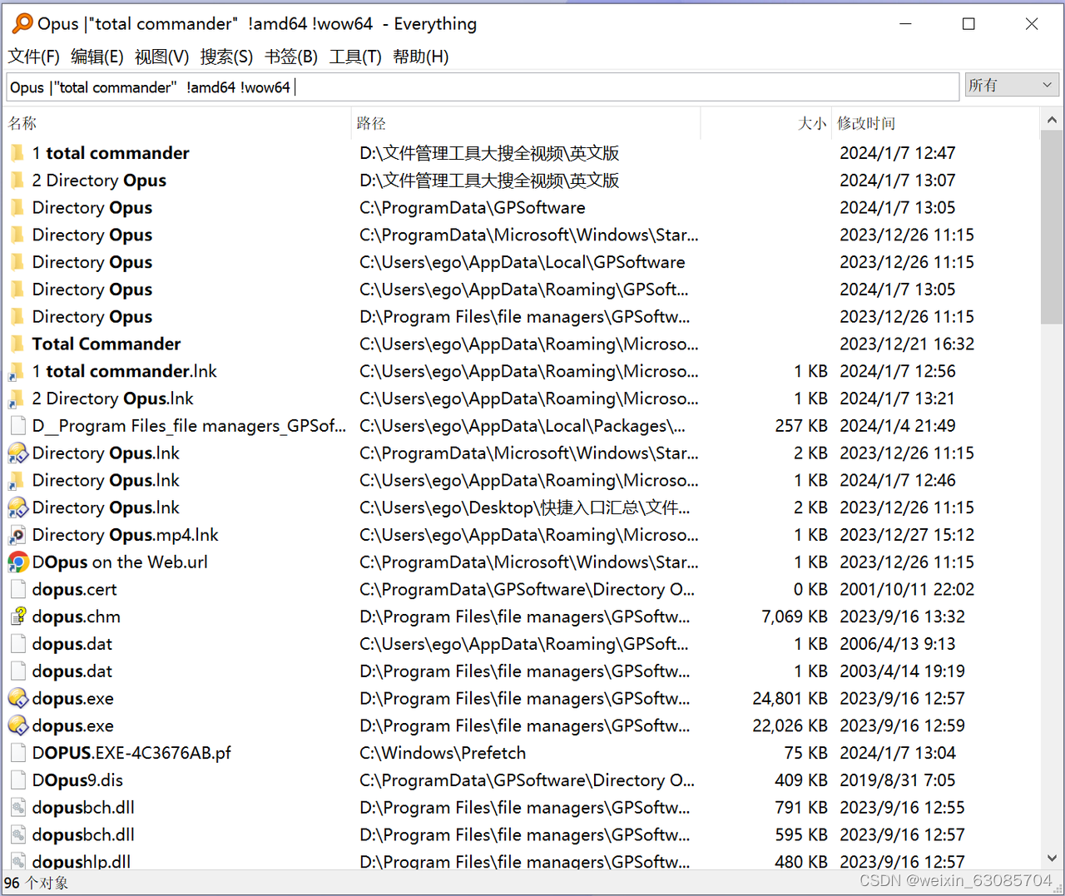Minimize the Everything window
1065x896 pixels.
click(906, 24)
